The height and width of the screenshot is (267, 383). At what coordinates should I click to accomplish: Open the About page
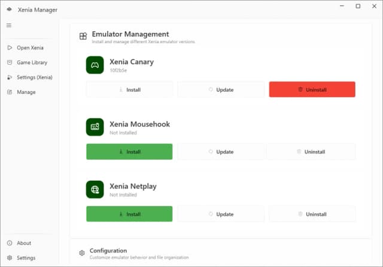tap(30, 243)
